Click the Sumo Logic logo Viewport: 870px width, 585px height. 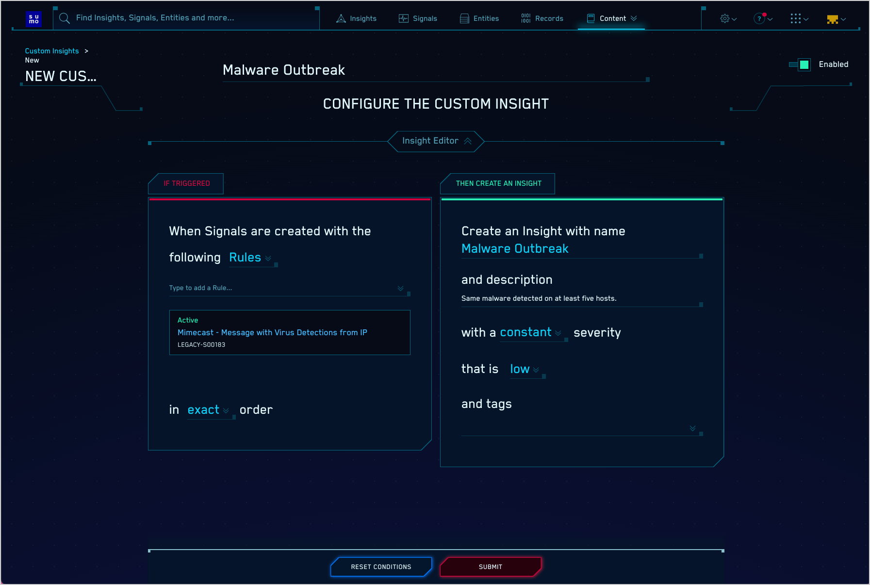(33, 18)
